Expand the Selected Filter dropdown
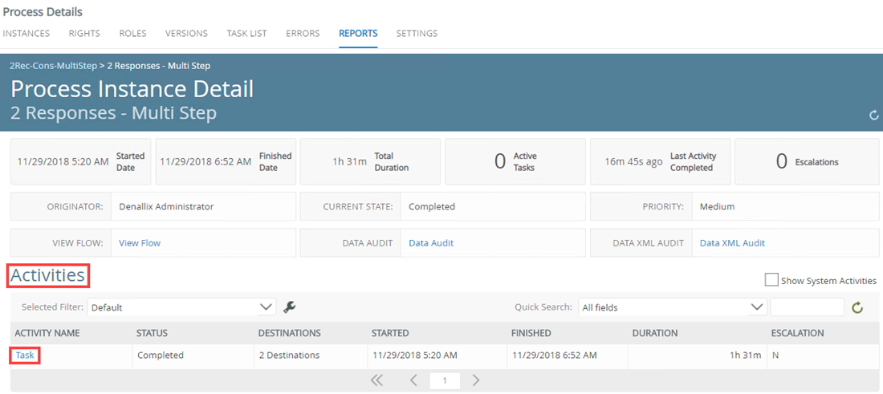 (x=181, y=307)
